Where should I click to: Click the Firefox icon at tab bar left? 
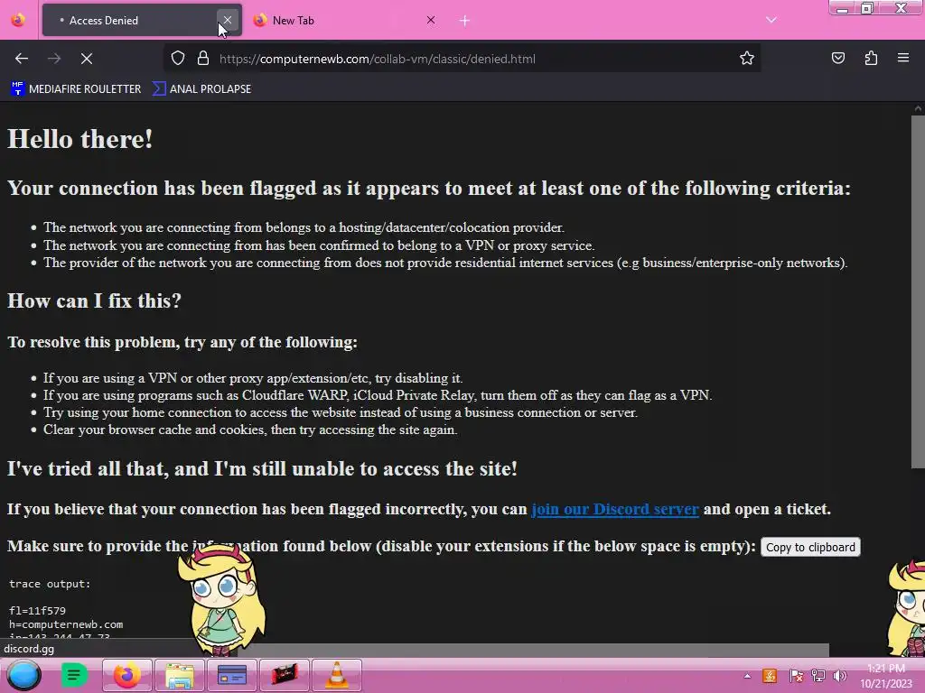(x=18, y=20)
